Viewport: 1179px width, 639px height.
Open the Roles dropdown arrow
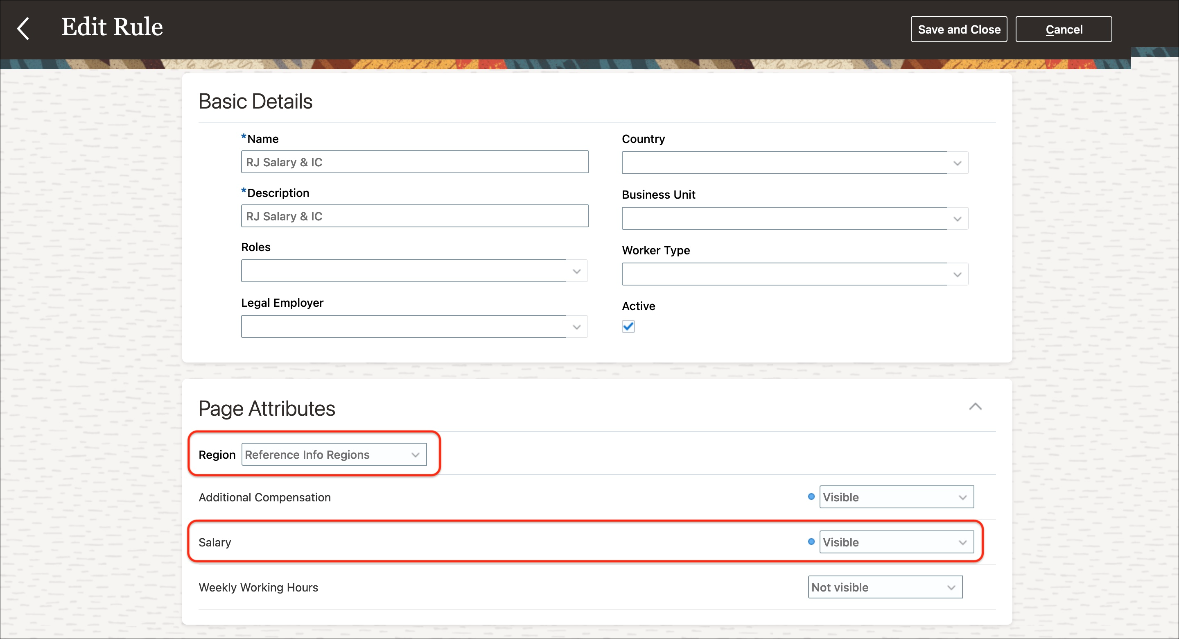(x=576, y=271)
